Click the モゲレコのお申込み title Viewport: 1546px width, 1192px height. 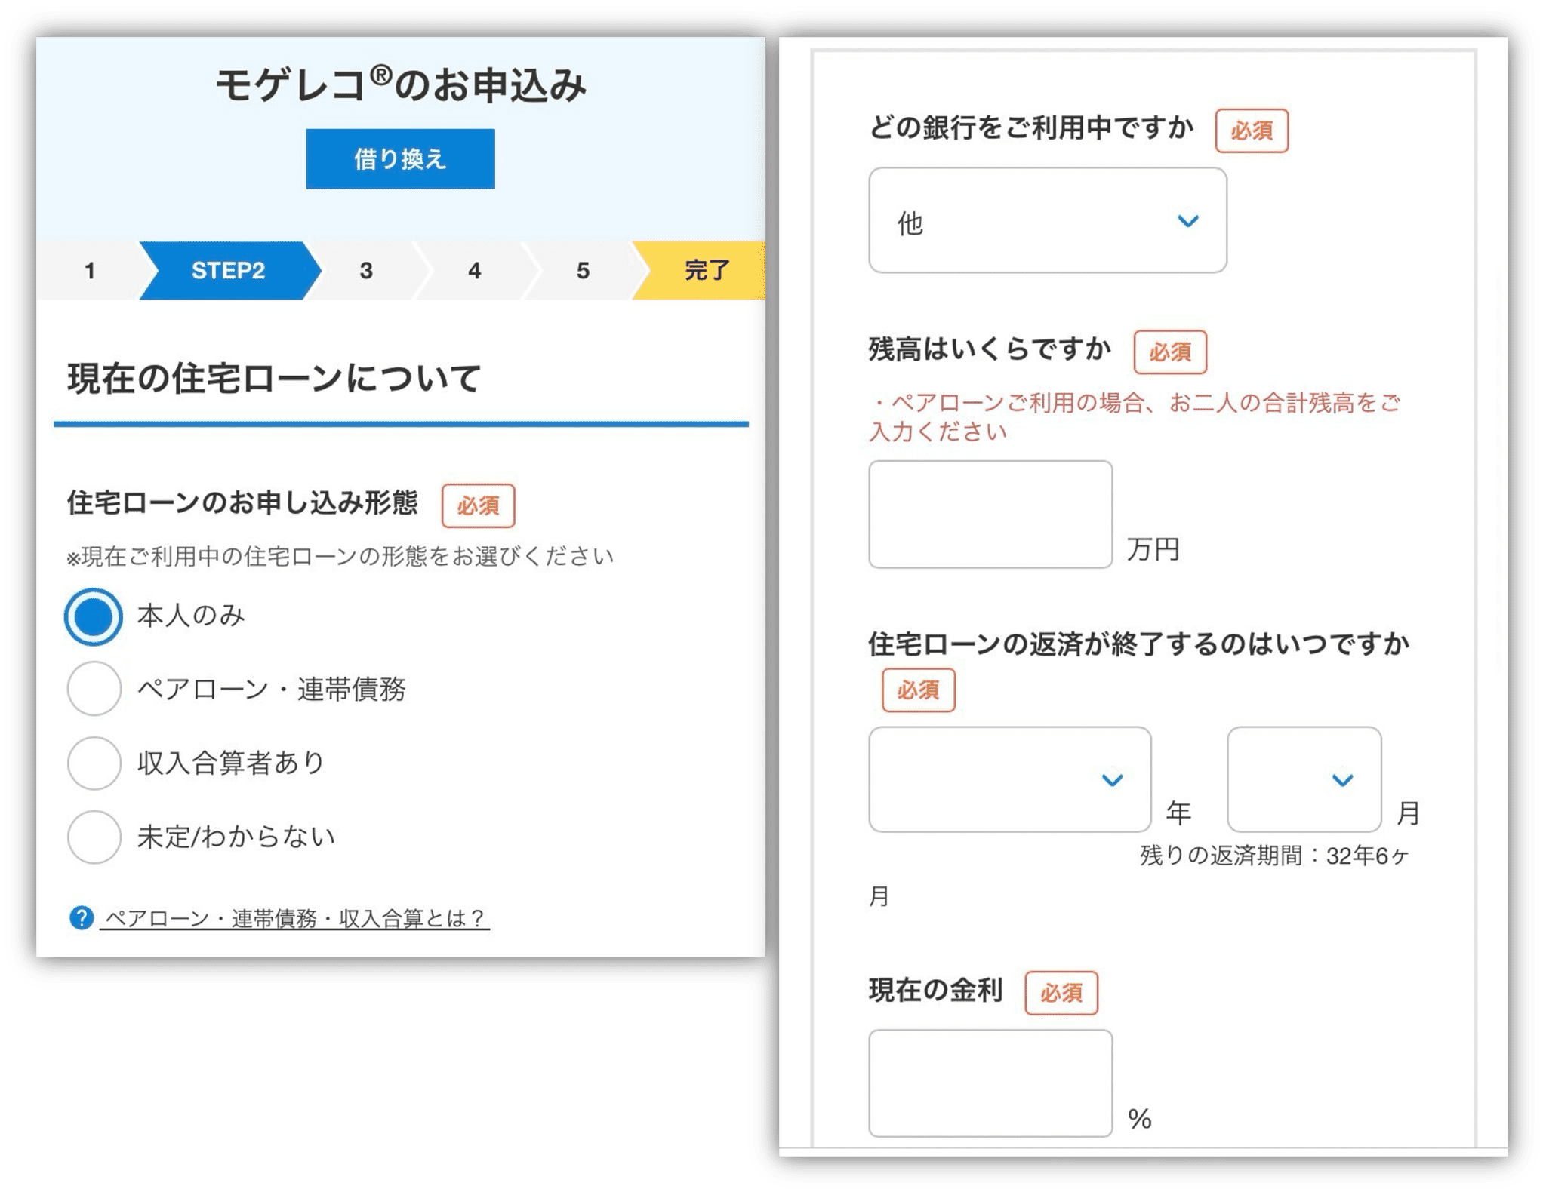pyautogui.click(x=401, y=84)
